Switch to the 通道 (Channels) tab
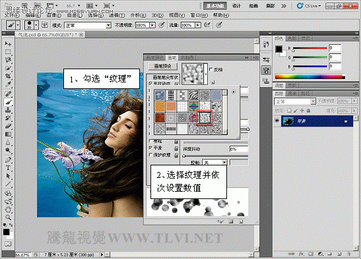Image resolution: width=361 pixels, height=259 pixels. point(292,94)
